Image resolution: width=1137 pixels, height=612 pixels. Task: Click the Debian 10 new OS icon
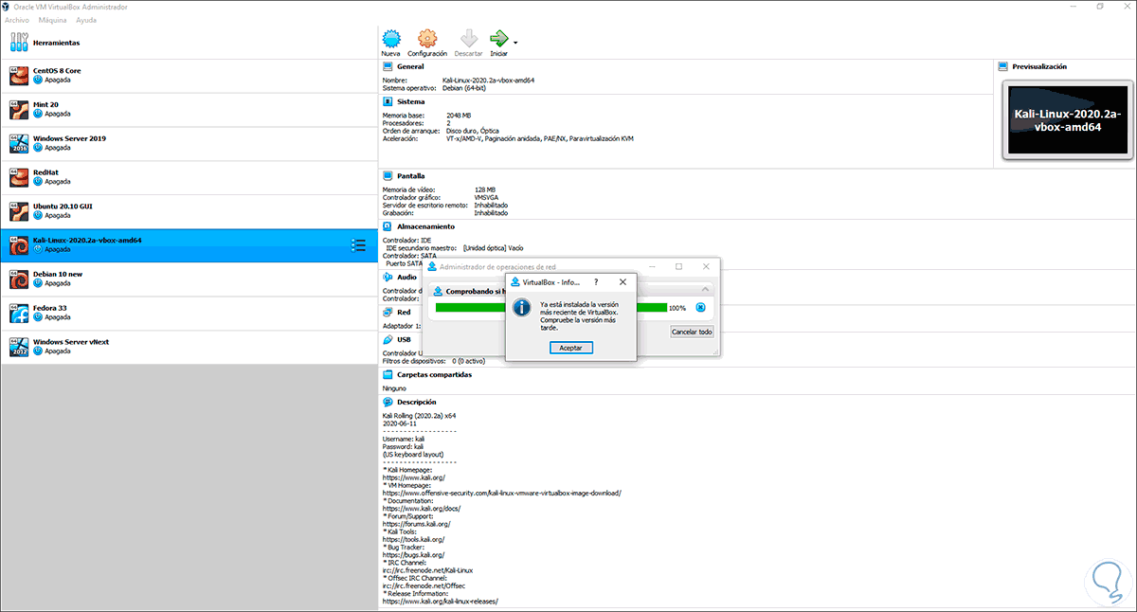tap(19, 279)
